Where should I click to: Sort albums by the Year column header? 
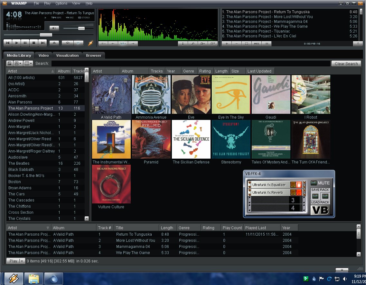tap(173, 71)
